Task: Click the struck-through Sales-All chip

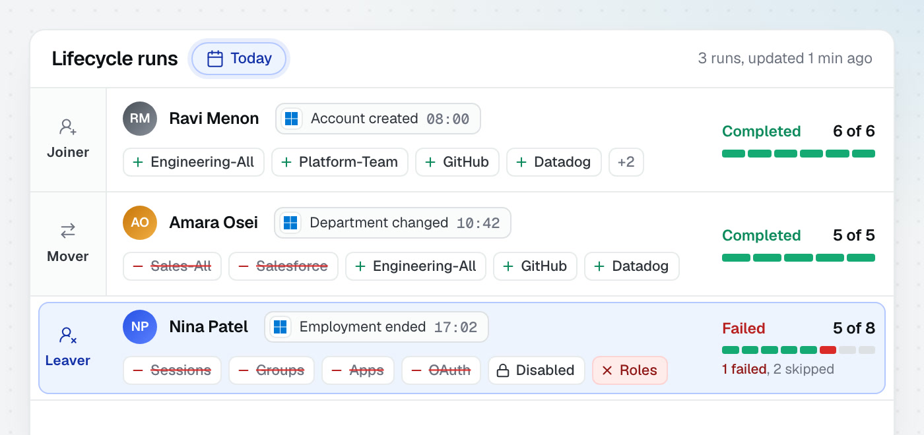Action: point(172,266)
